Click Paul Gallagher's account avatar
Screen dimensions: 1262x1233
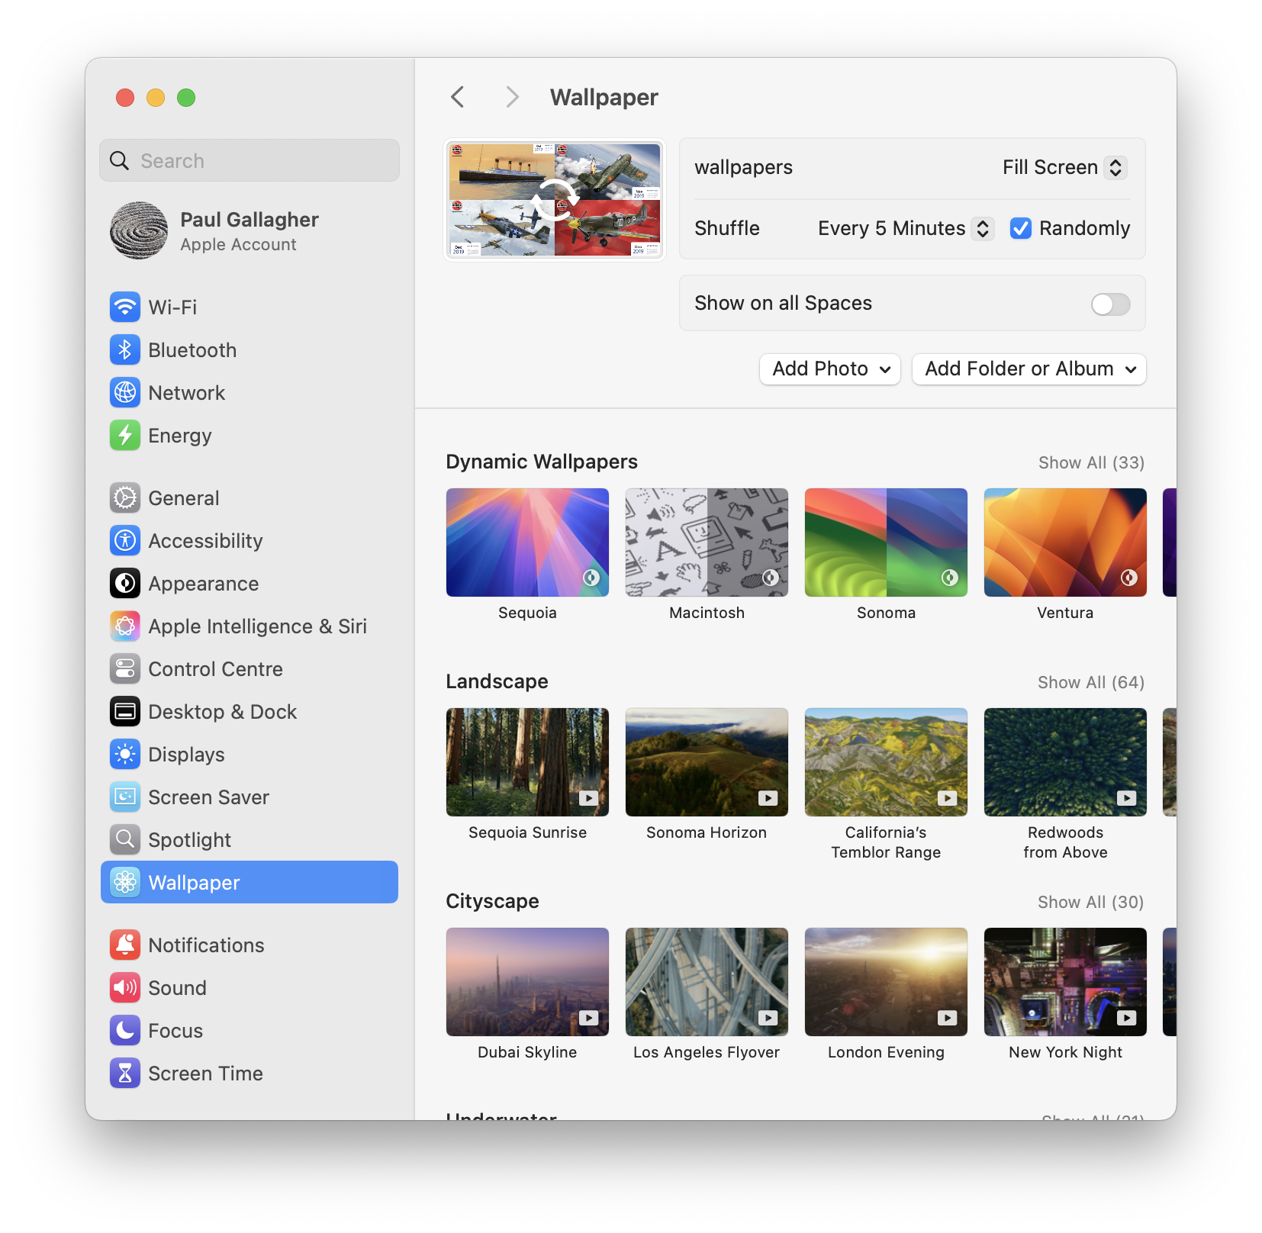[139, 230]
